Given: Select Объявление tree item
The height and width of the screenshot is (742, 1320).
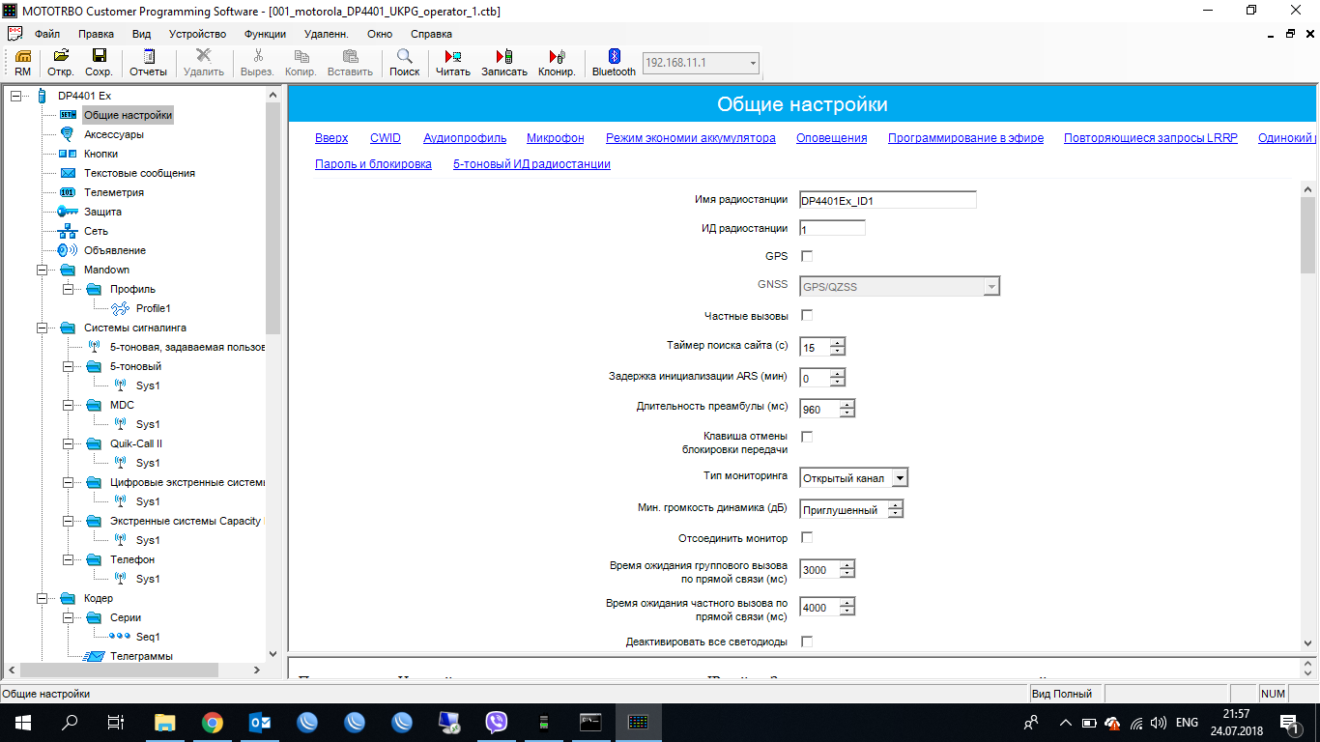Looking at the screenshot, I should (114, 250).
